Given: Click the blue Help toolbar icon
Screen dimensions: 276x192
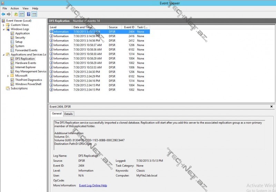Looking at the screenshot, I should 29,14.
